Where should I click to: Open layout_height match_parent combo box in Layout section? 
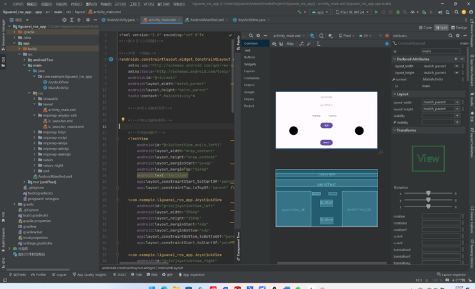pos(441,109)
